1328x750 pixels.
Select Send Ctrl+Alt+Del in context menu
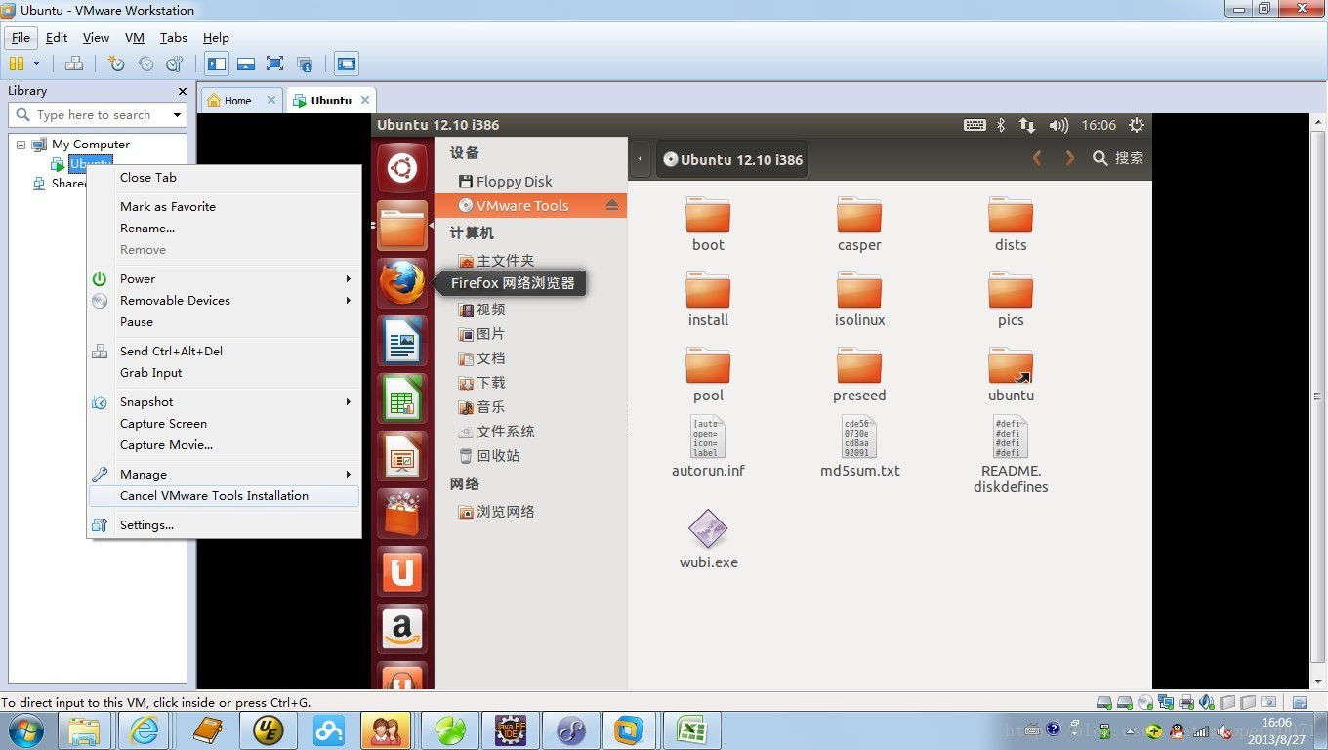(x=225, y=351)
